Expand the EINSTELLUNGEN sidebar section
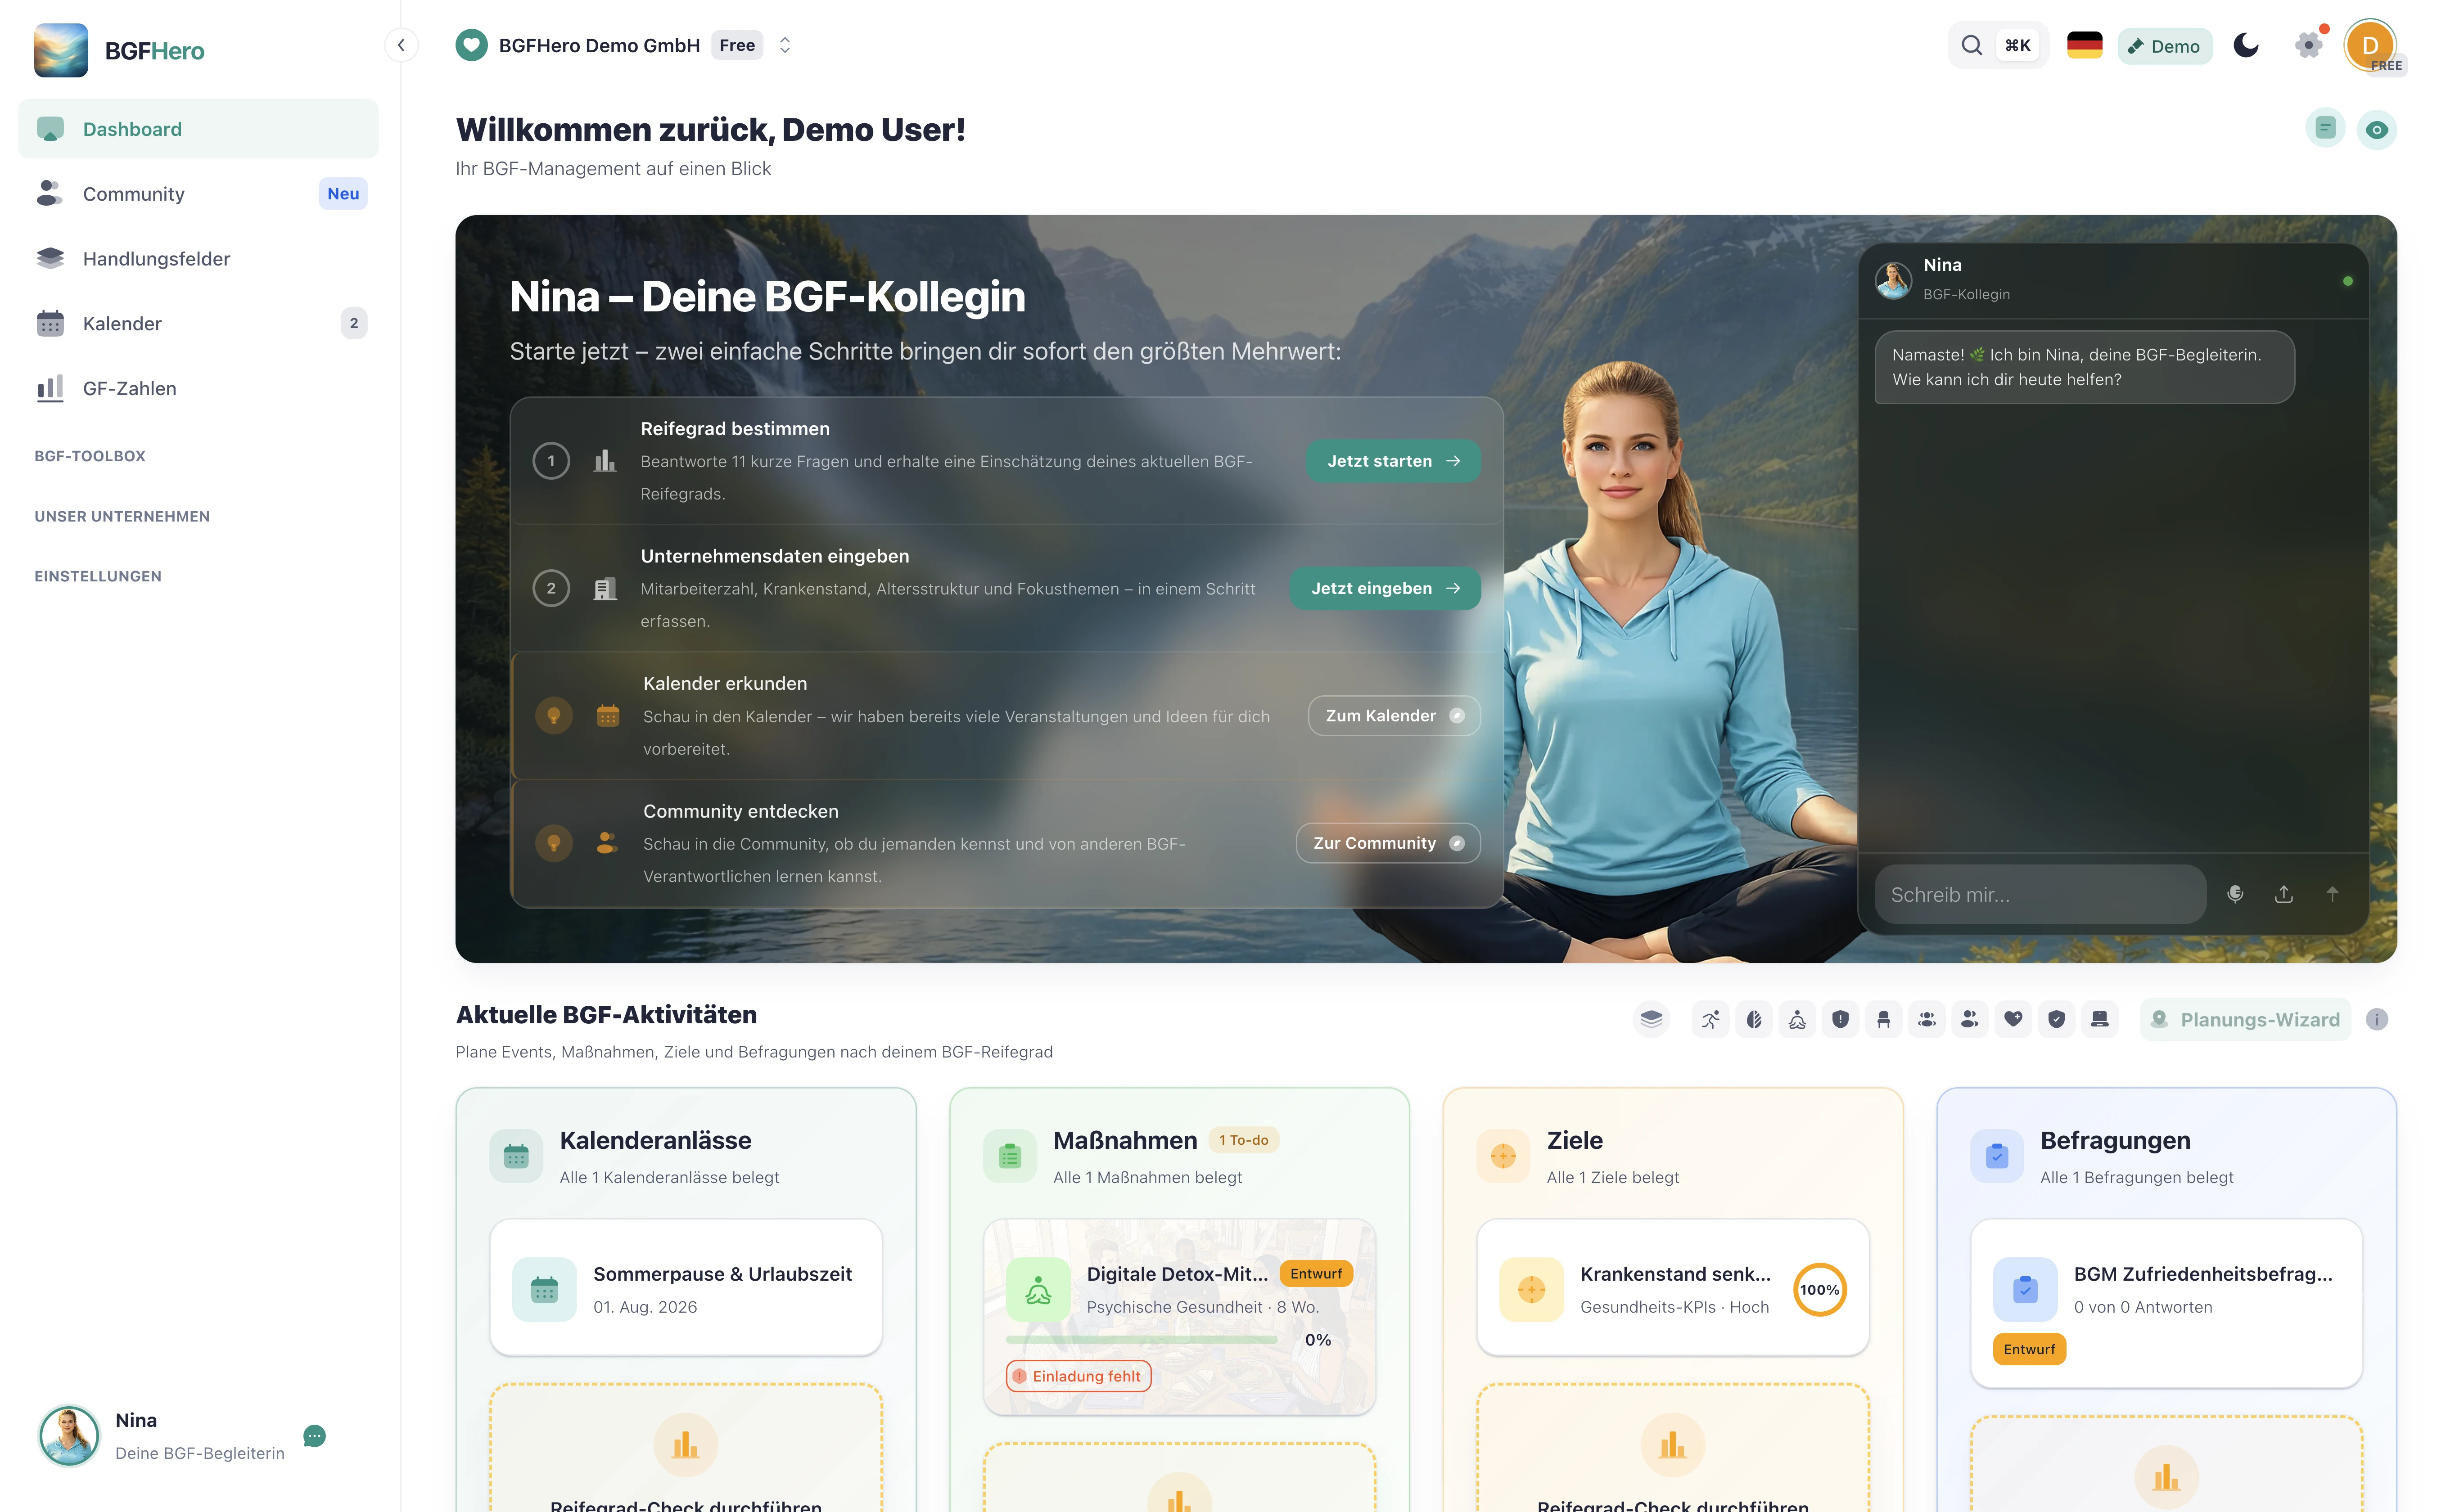The image size is (2446, 1512). point(98,576)
